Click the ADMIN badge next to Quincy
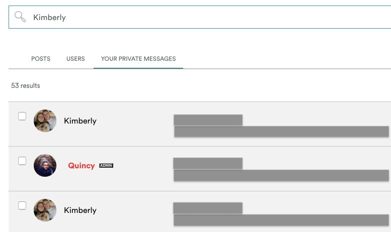Screen dimensions: 391x232 tap(106, 166)
